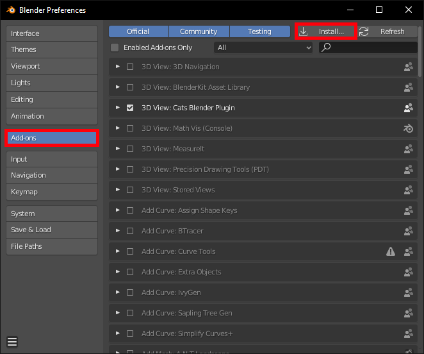The height and width of the screenshot is (354, 424).
Task: Click community icon on BTracer row
Action: (409, 231)
